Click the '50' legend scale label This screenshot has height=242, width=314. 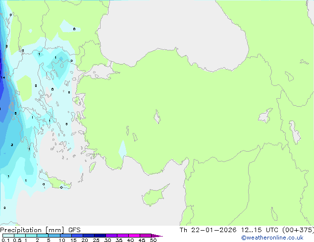[153, 240]
